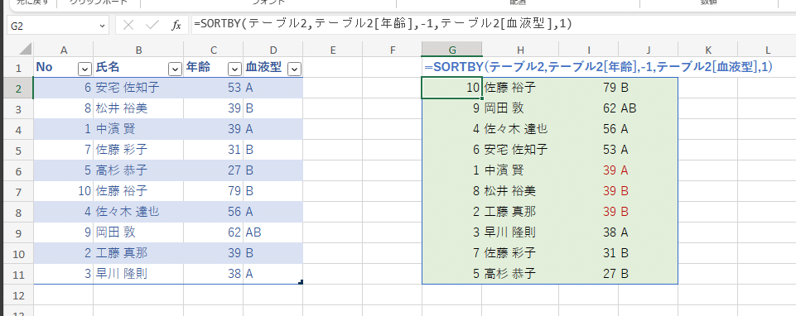Click cell B10 with 工藤 真那 in table
The width and height of the screenshot is (796, 316).
138,253
